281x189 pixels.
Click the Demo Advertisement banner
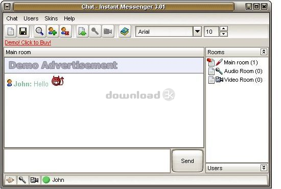pos(104,65)
